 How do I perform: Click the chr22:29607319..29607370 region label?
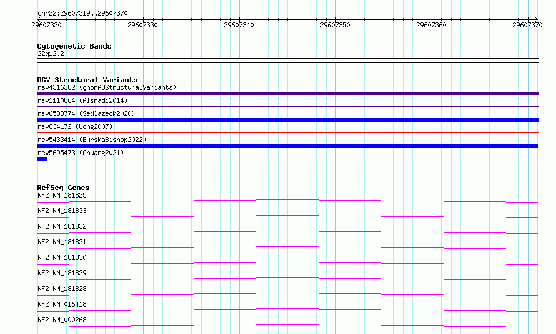click(82, 13)
